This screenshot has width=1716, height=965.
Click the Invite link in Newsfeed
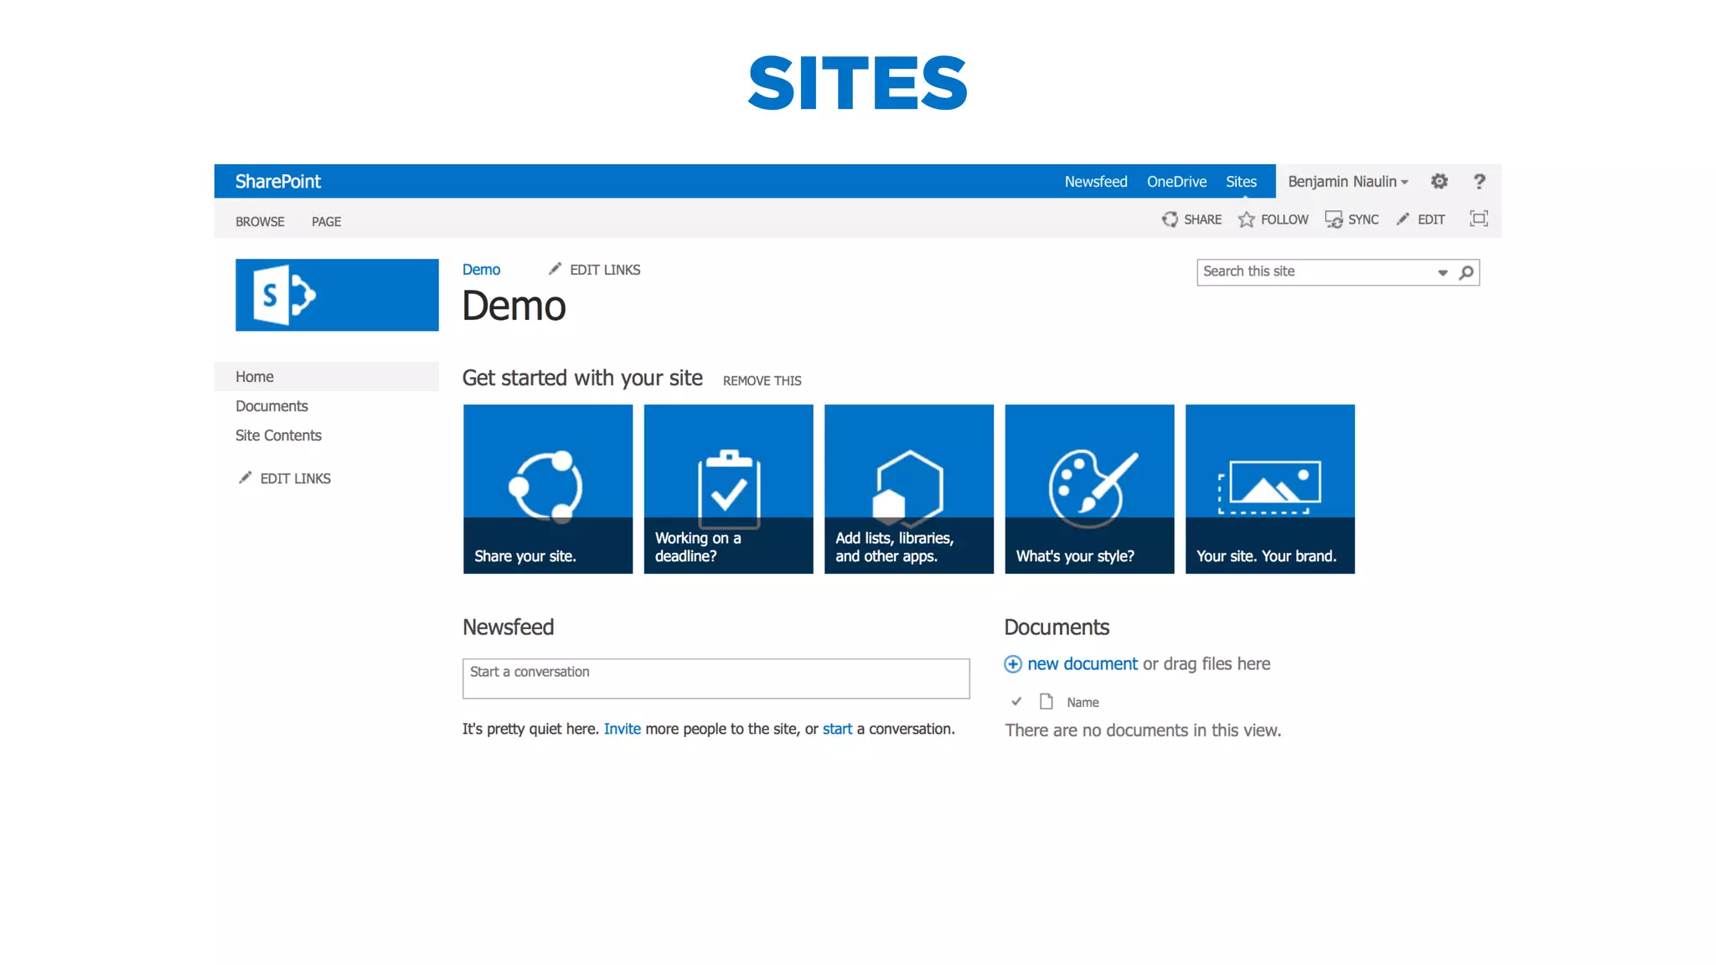tap(622, 729)
